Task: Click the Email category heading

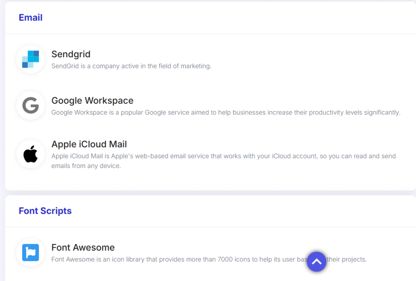Action: tap(30, 17)
